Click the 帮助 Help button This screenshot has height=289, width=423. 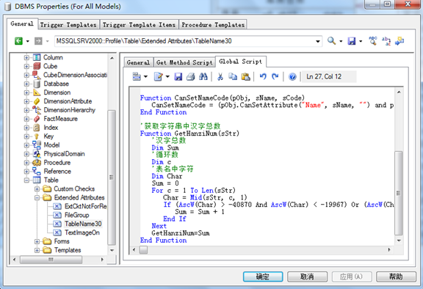tap(396, 277)
